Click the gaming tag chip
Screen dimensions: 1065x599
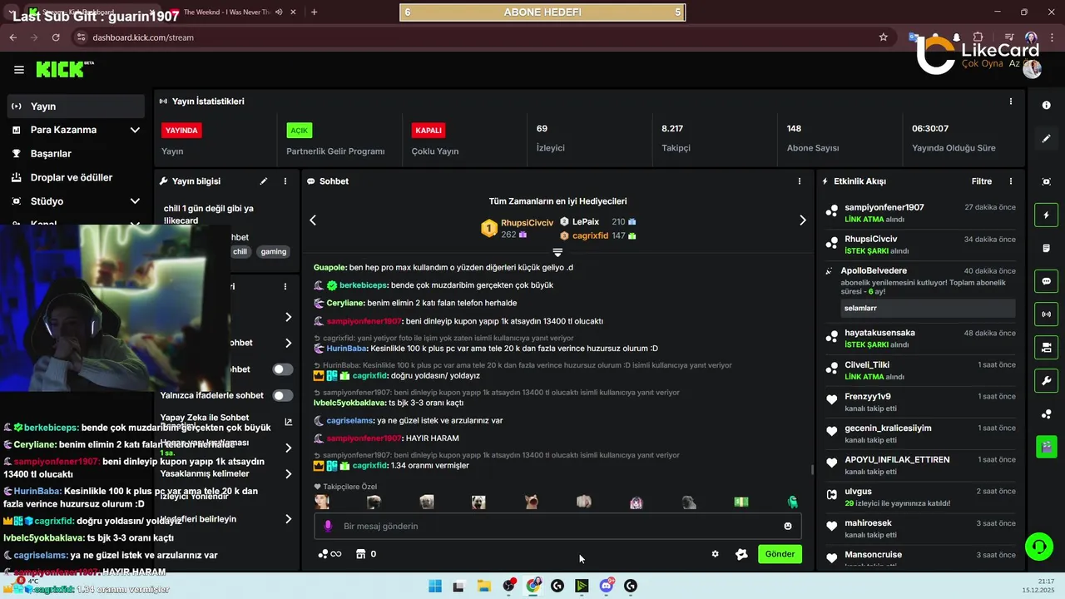click(273, 251)
